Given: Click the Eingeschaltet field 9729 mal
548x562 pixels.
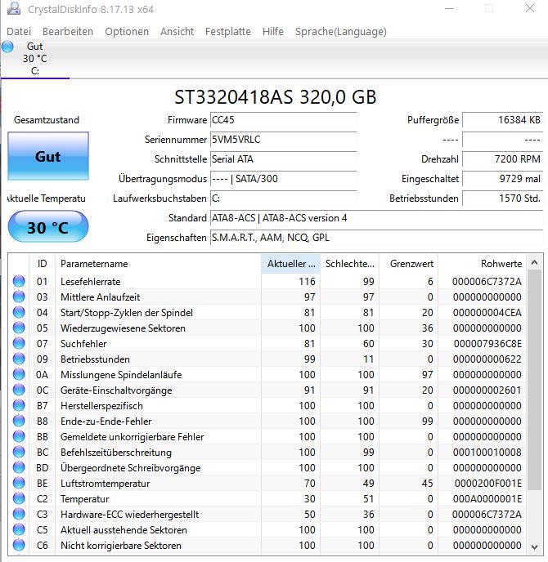Looking at the screenshot, I should click(502, 179).
